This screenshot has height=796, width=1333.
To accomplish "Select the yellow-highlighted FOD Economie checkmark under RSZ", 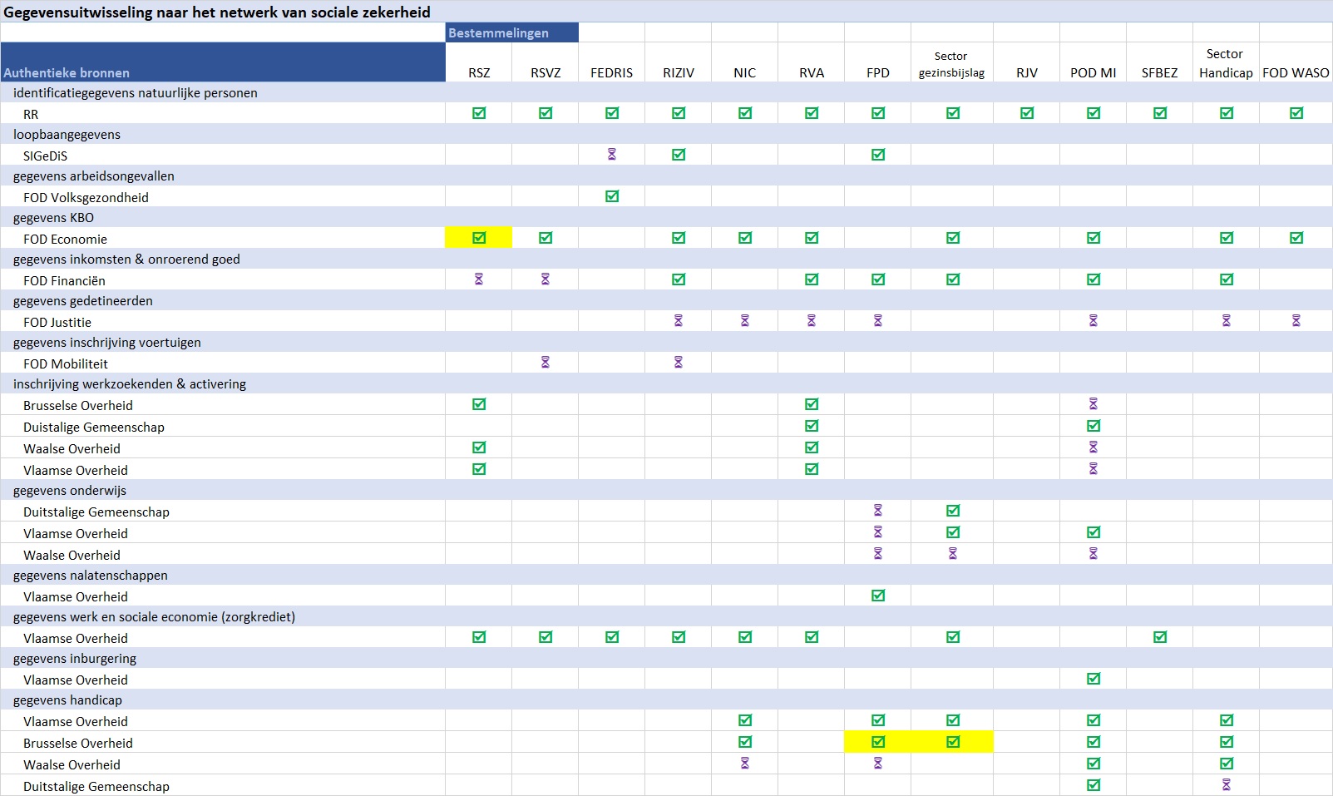I will point(479,238).
